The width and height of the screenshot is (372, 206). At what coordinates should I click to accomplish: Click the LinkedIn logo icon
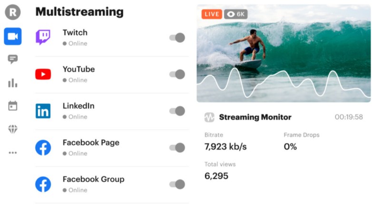[43, 111]
